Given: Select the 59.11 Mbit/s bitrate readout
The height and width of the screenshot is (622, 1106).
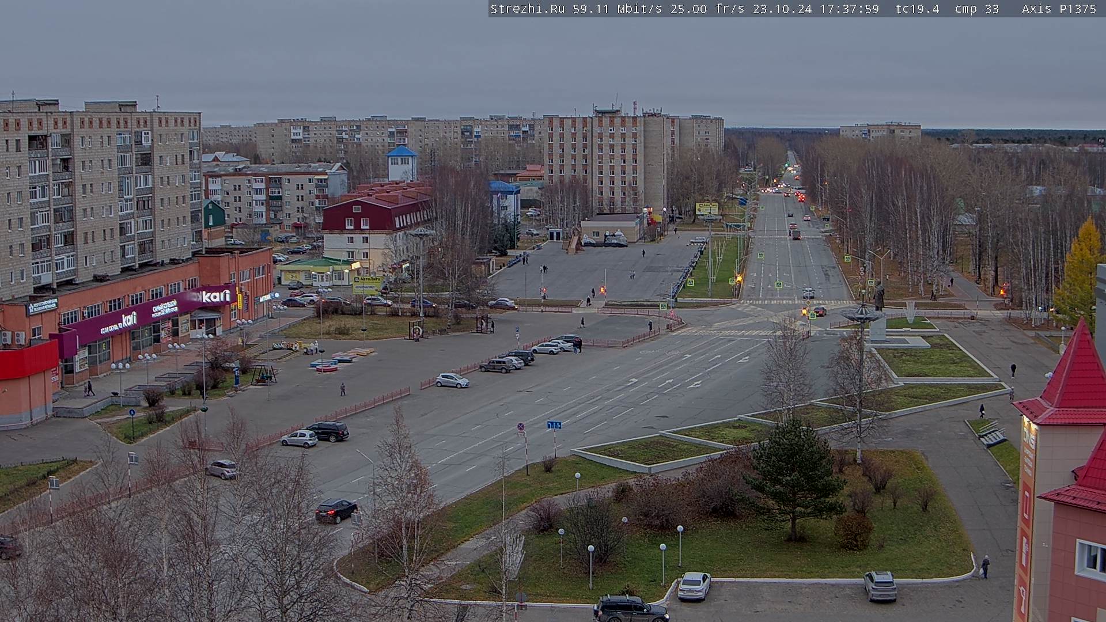Looking at the screenshot, I should pos(616,9).
